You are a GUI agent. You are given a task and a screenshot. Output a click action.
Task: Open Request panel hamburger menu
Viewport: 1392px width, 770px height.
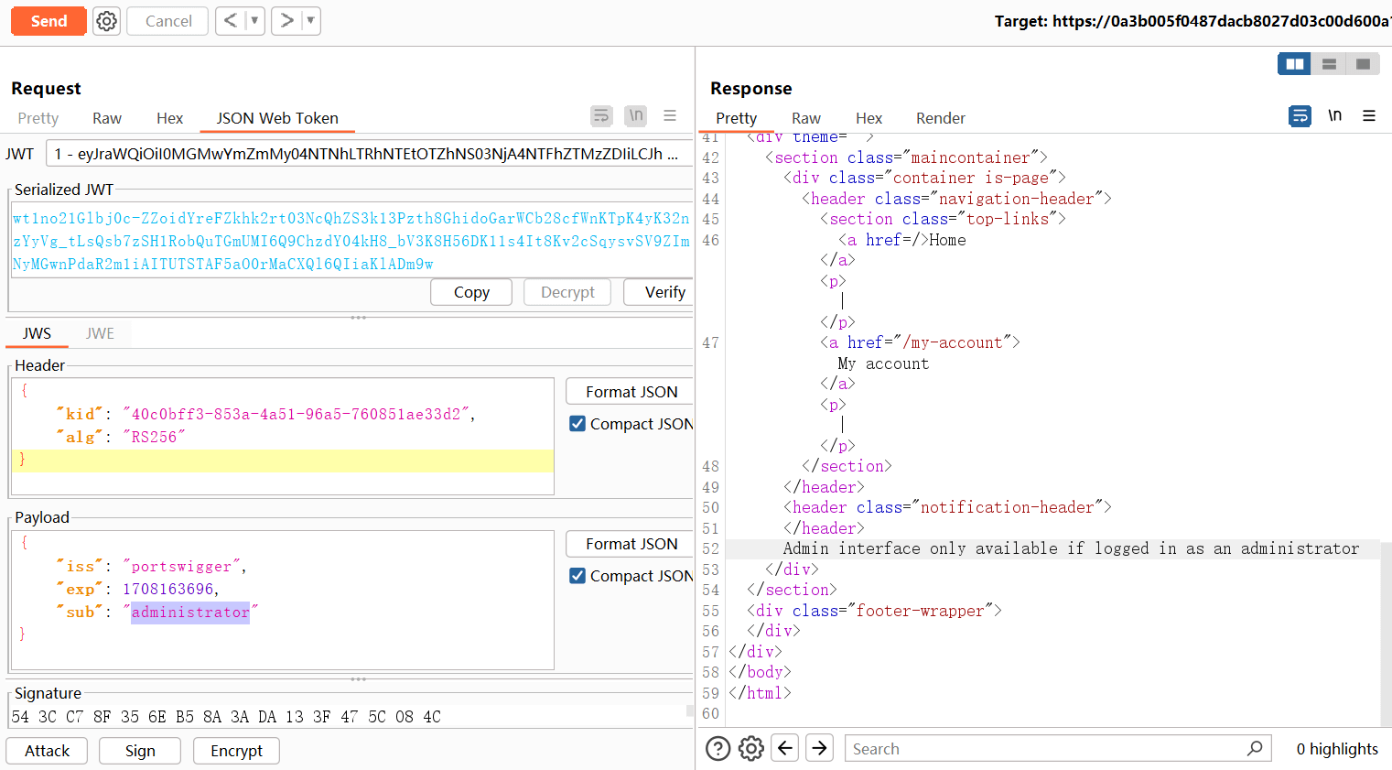point(670,116)
